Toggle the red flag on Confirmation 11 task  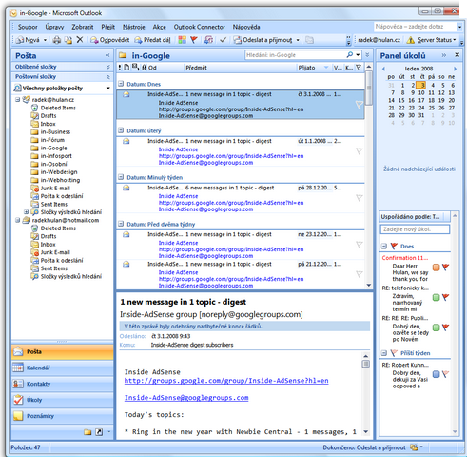point(446,268)
